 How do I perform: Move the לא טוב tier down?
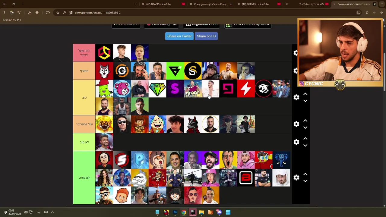pyautogui.click(x=305, y=145)
